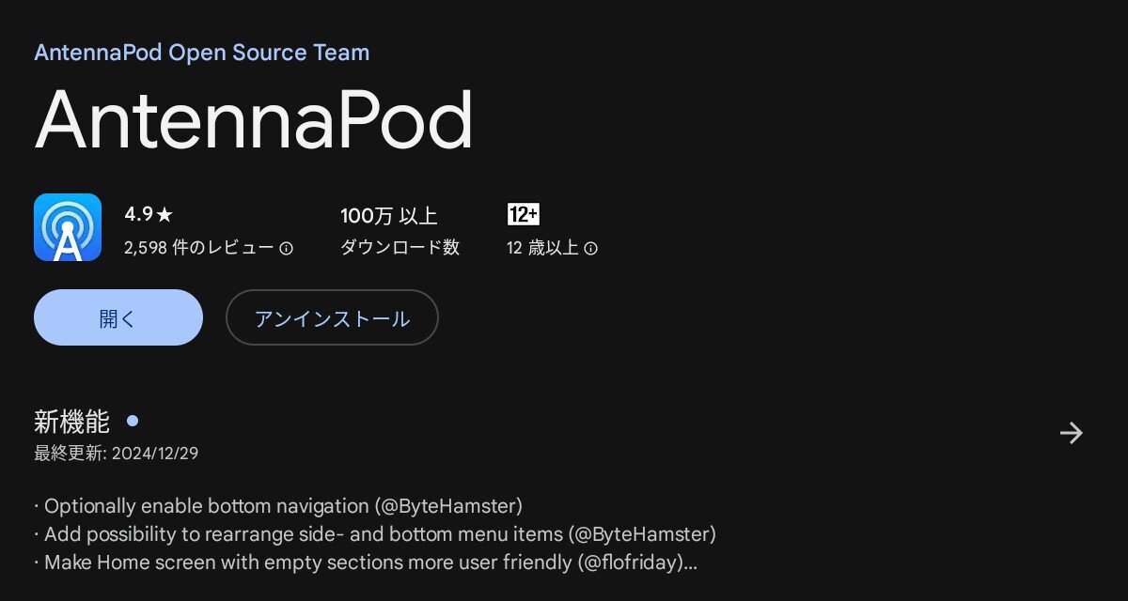
Task: Click the アンインストール (Uninstall) button
Action: pos(332,317)
